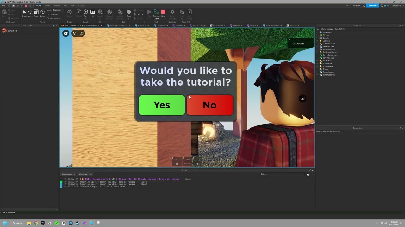Click the green Yes button
Viewport: 405px width, 227px height.
[x=162, y=105]
